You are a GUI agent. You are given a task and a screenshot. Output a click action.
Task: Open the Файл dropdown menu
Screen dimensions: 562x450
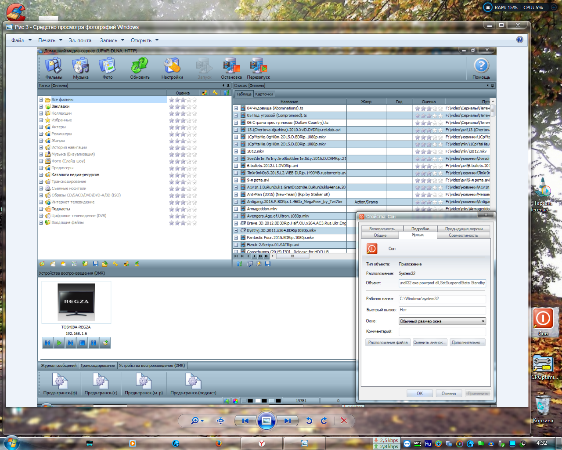(21, 40)
